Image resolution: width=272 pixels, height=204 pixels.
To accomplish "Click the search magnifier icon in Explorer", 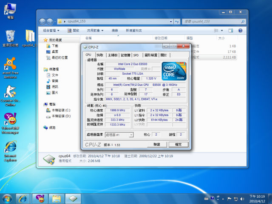I will pyautogui.click(x=243, y=22).
